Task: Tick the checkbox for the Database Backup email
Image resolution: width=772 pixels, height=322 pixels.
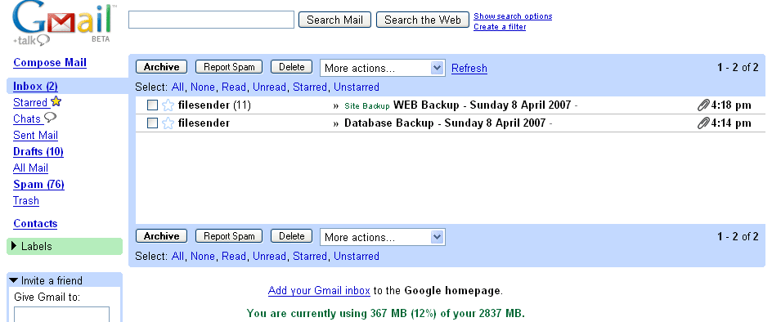Action: coord(153,123)
